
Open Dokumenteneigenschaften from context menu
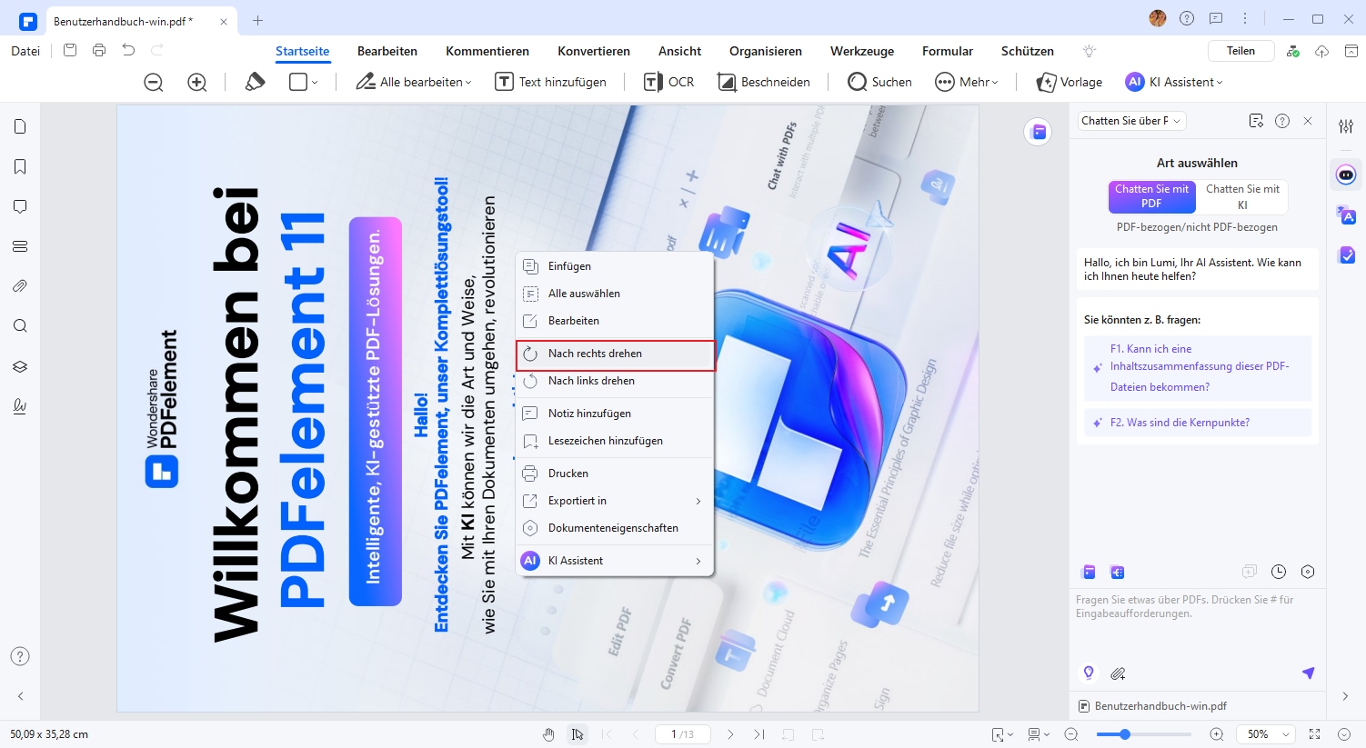tap(616, 528)
